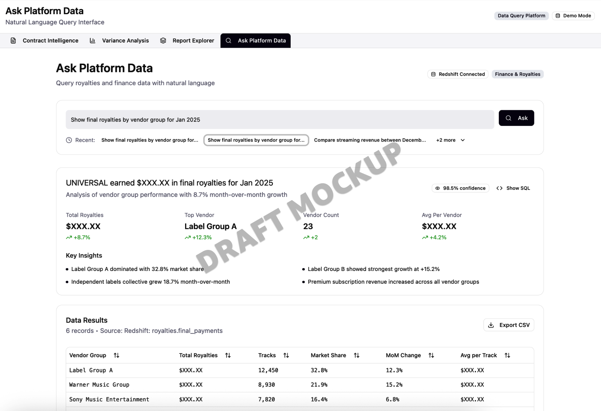Click inside the natural language query field
This screenshot has width=601, height=411.
[279, 120]
